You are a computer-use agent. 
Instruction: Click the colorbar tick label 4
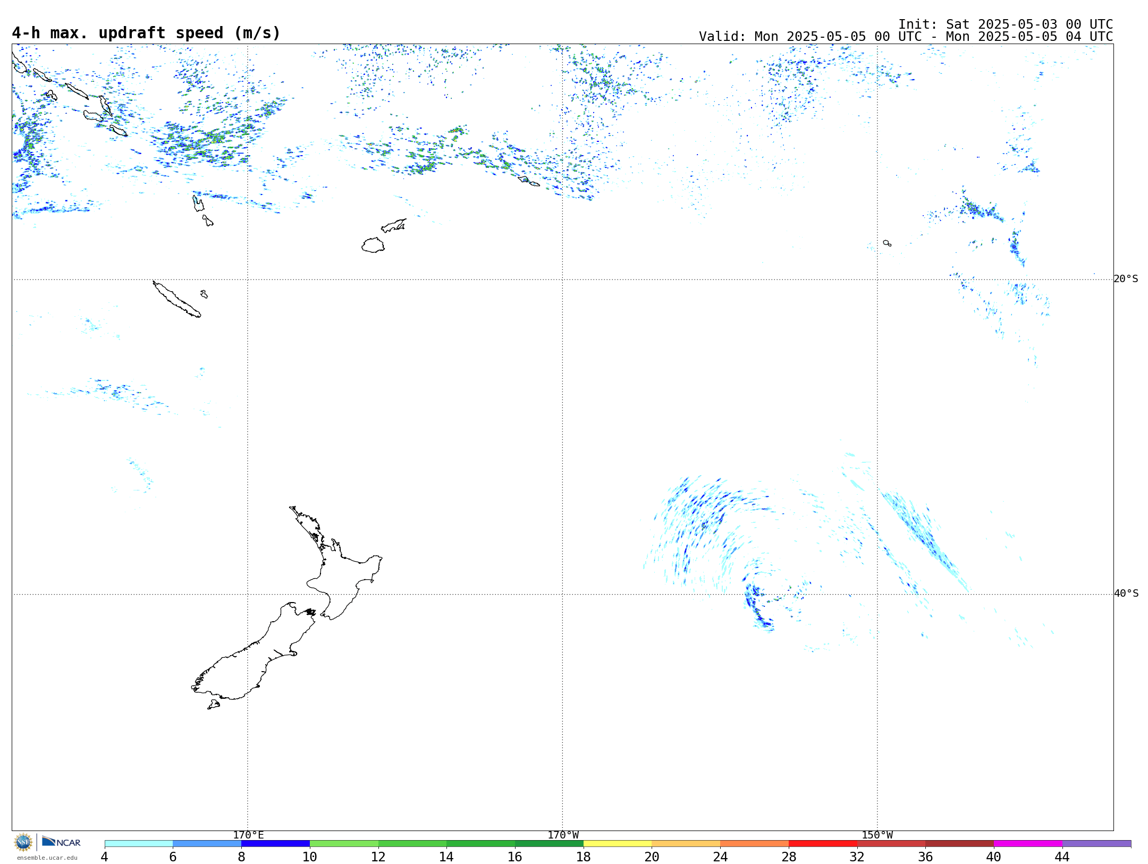coord(104,857)
